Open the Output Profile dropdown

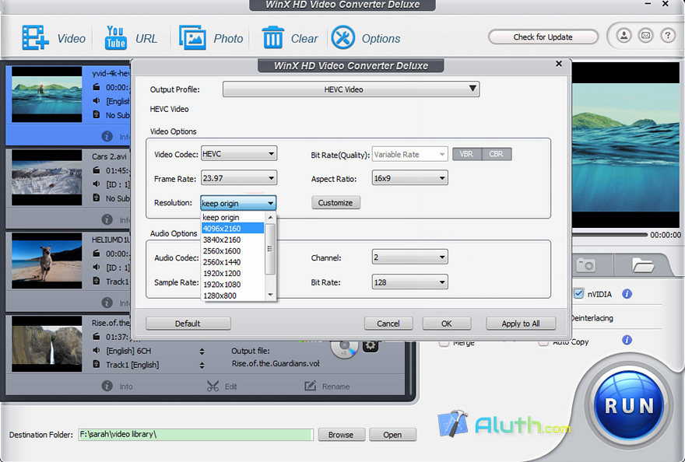point(351,89)
